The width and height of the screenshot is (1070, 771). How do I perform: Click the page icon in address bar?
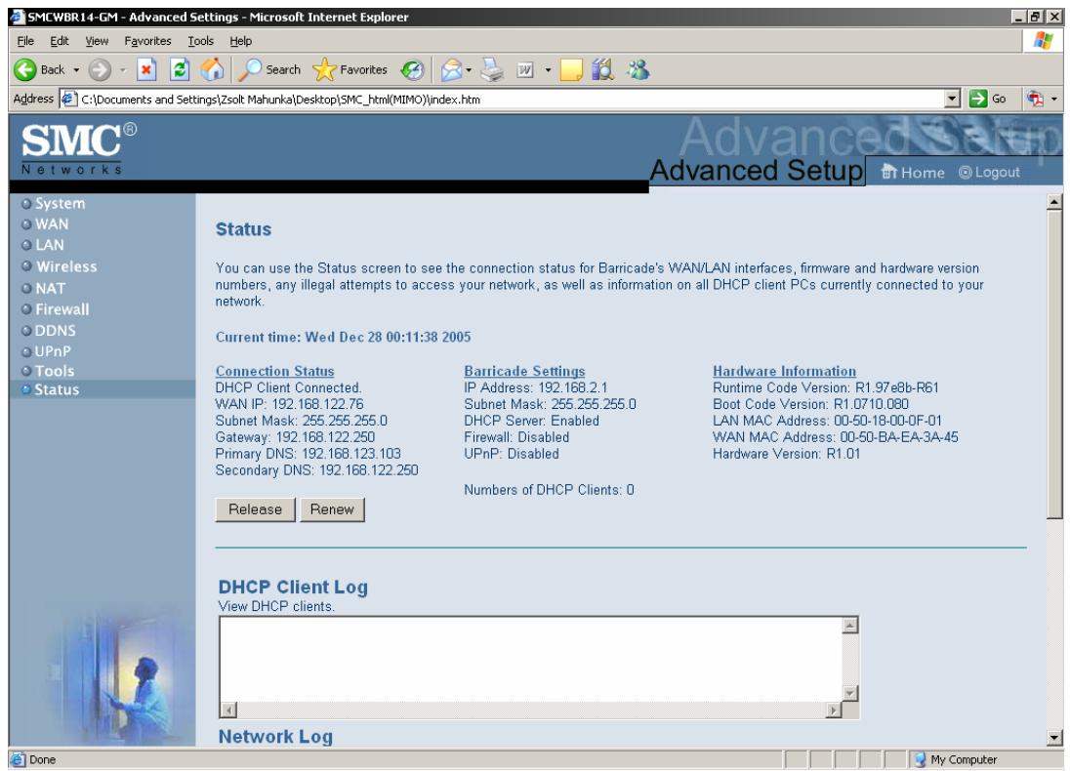pos(68,100)
